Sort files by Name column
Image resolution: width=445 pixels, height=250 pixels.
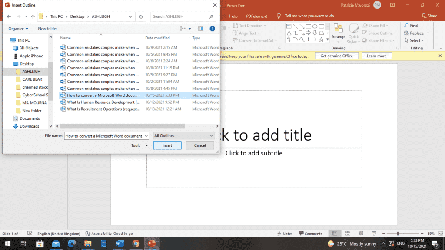pyautogui.click(x=65, y=38)
